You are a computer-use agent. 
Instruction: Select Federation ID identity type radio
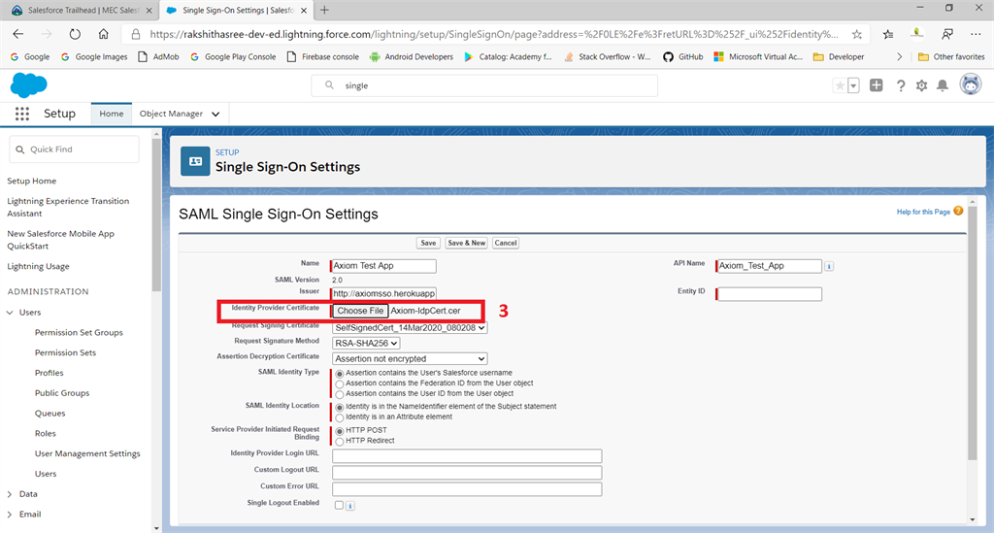click(340, 384)
